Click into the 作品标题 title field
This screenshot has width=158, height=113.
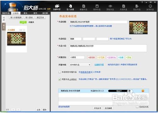tap(99, 22)
